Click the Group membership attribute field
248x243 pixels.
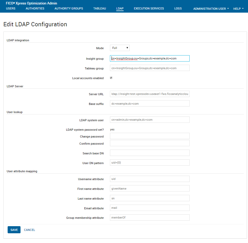pyautogui.click(x=150, y=217)
